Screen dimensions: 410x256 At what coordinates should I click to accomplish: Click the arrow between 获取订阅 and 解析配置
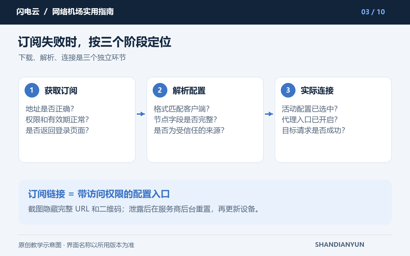coord(141,114)
